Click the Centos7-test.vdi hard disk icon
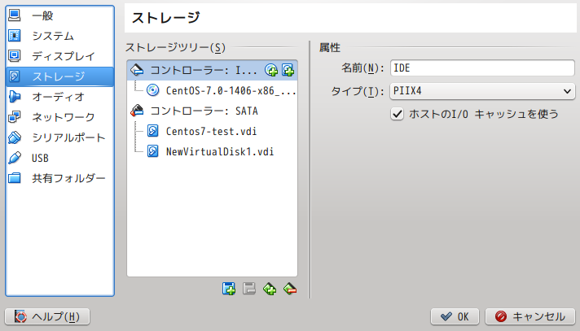The height and width of the screenshot is (331, 580). pos(153,131)
